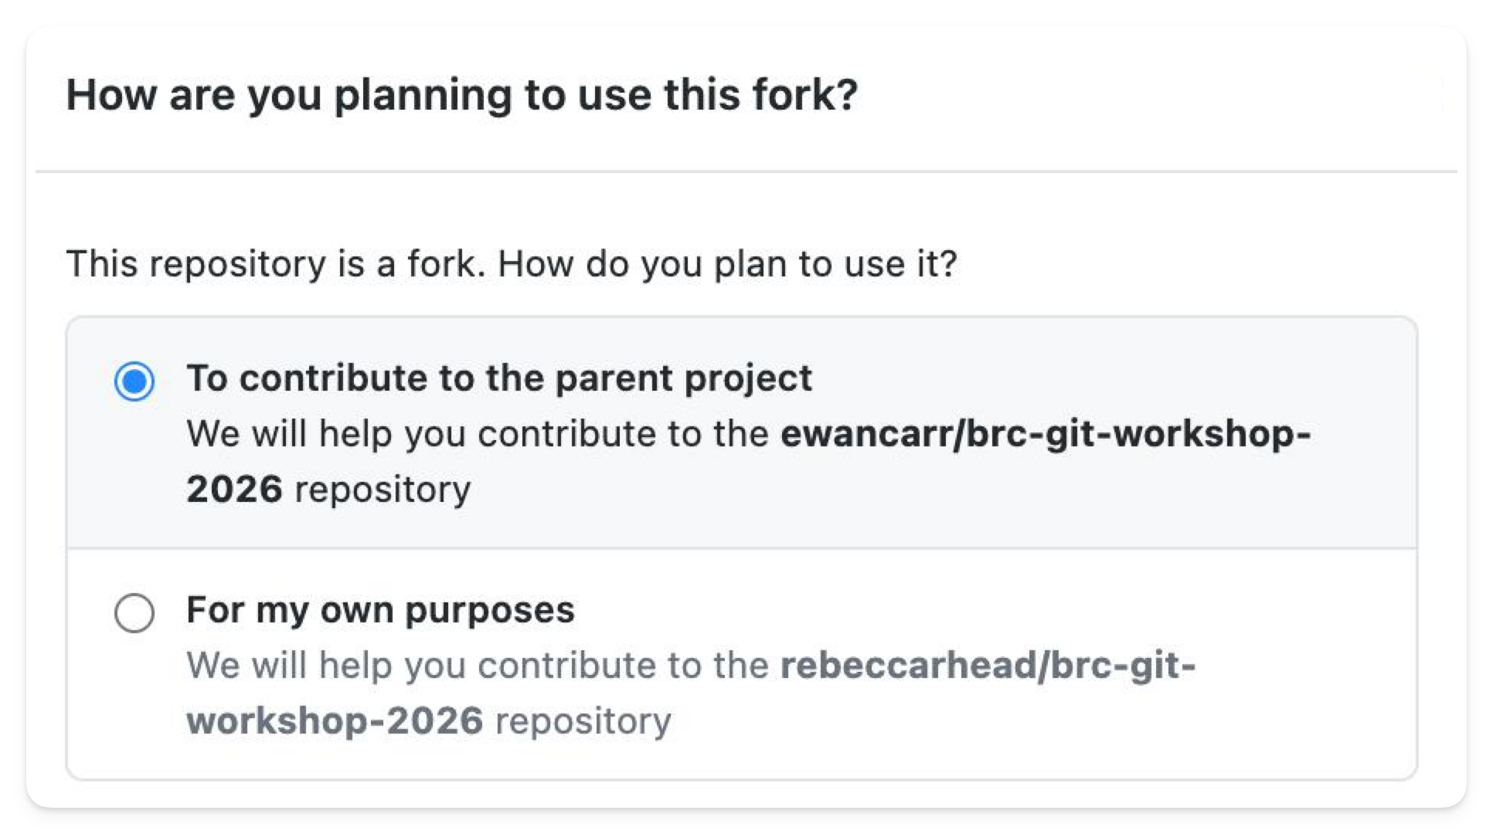Click 'We will help you' in the second option
Screen dimensions: 1493x834
289,666
